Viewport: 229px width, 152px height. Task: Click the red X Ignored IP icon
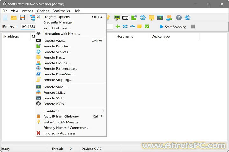tap(38, 133)
